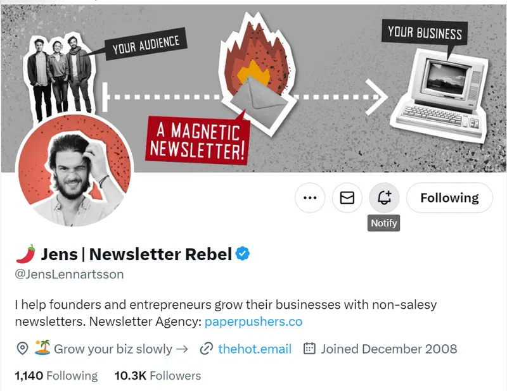The image size is (507, 391).
Task: Click the red "A Magnetic Newsletter!" banner label
Action: tap(197, 140)
